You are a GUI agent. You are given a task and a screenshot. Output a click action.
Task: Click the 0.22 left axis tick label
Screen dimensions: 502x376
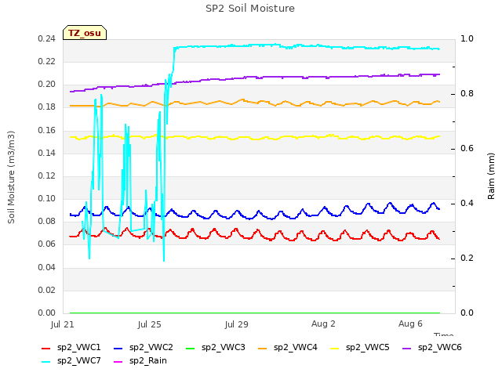coord(46,62)
